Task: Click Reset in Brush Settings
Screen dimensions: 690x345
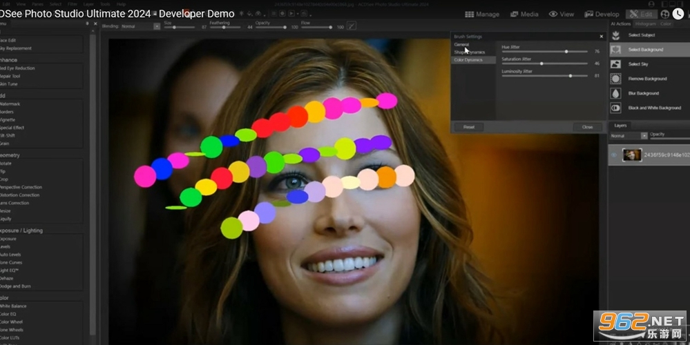Action: (469, 127)
